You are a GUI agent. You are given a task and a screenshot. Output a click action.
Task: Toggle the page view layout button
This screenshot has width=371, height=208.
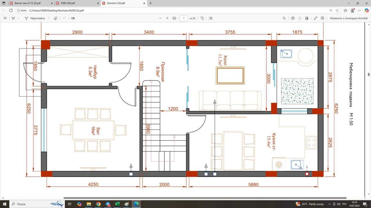(211, 18)
